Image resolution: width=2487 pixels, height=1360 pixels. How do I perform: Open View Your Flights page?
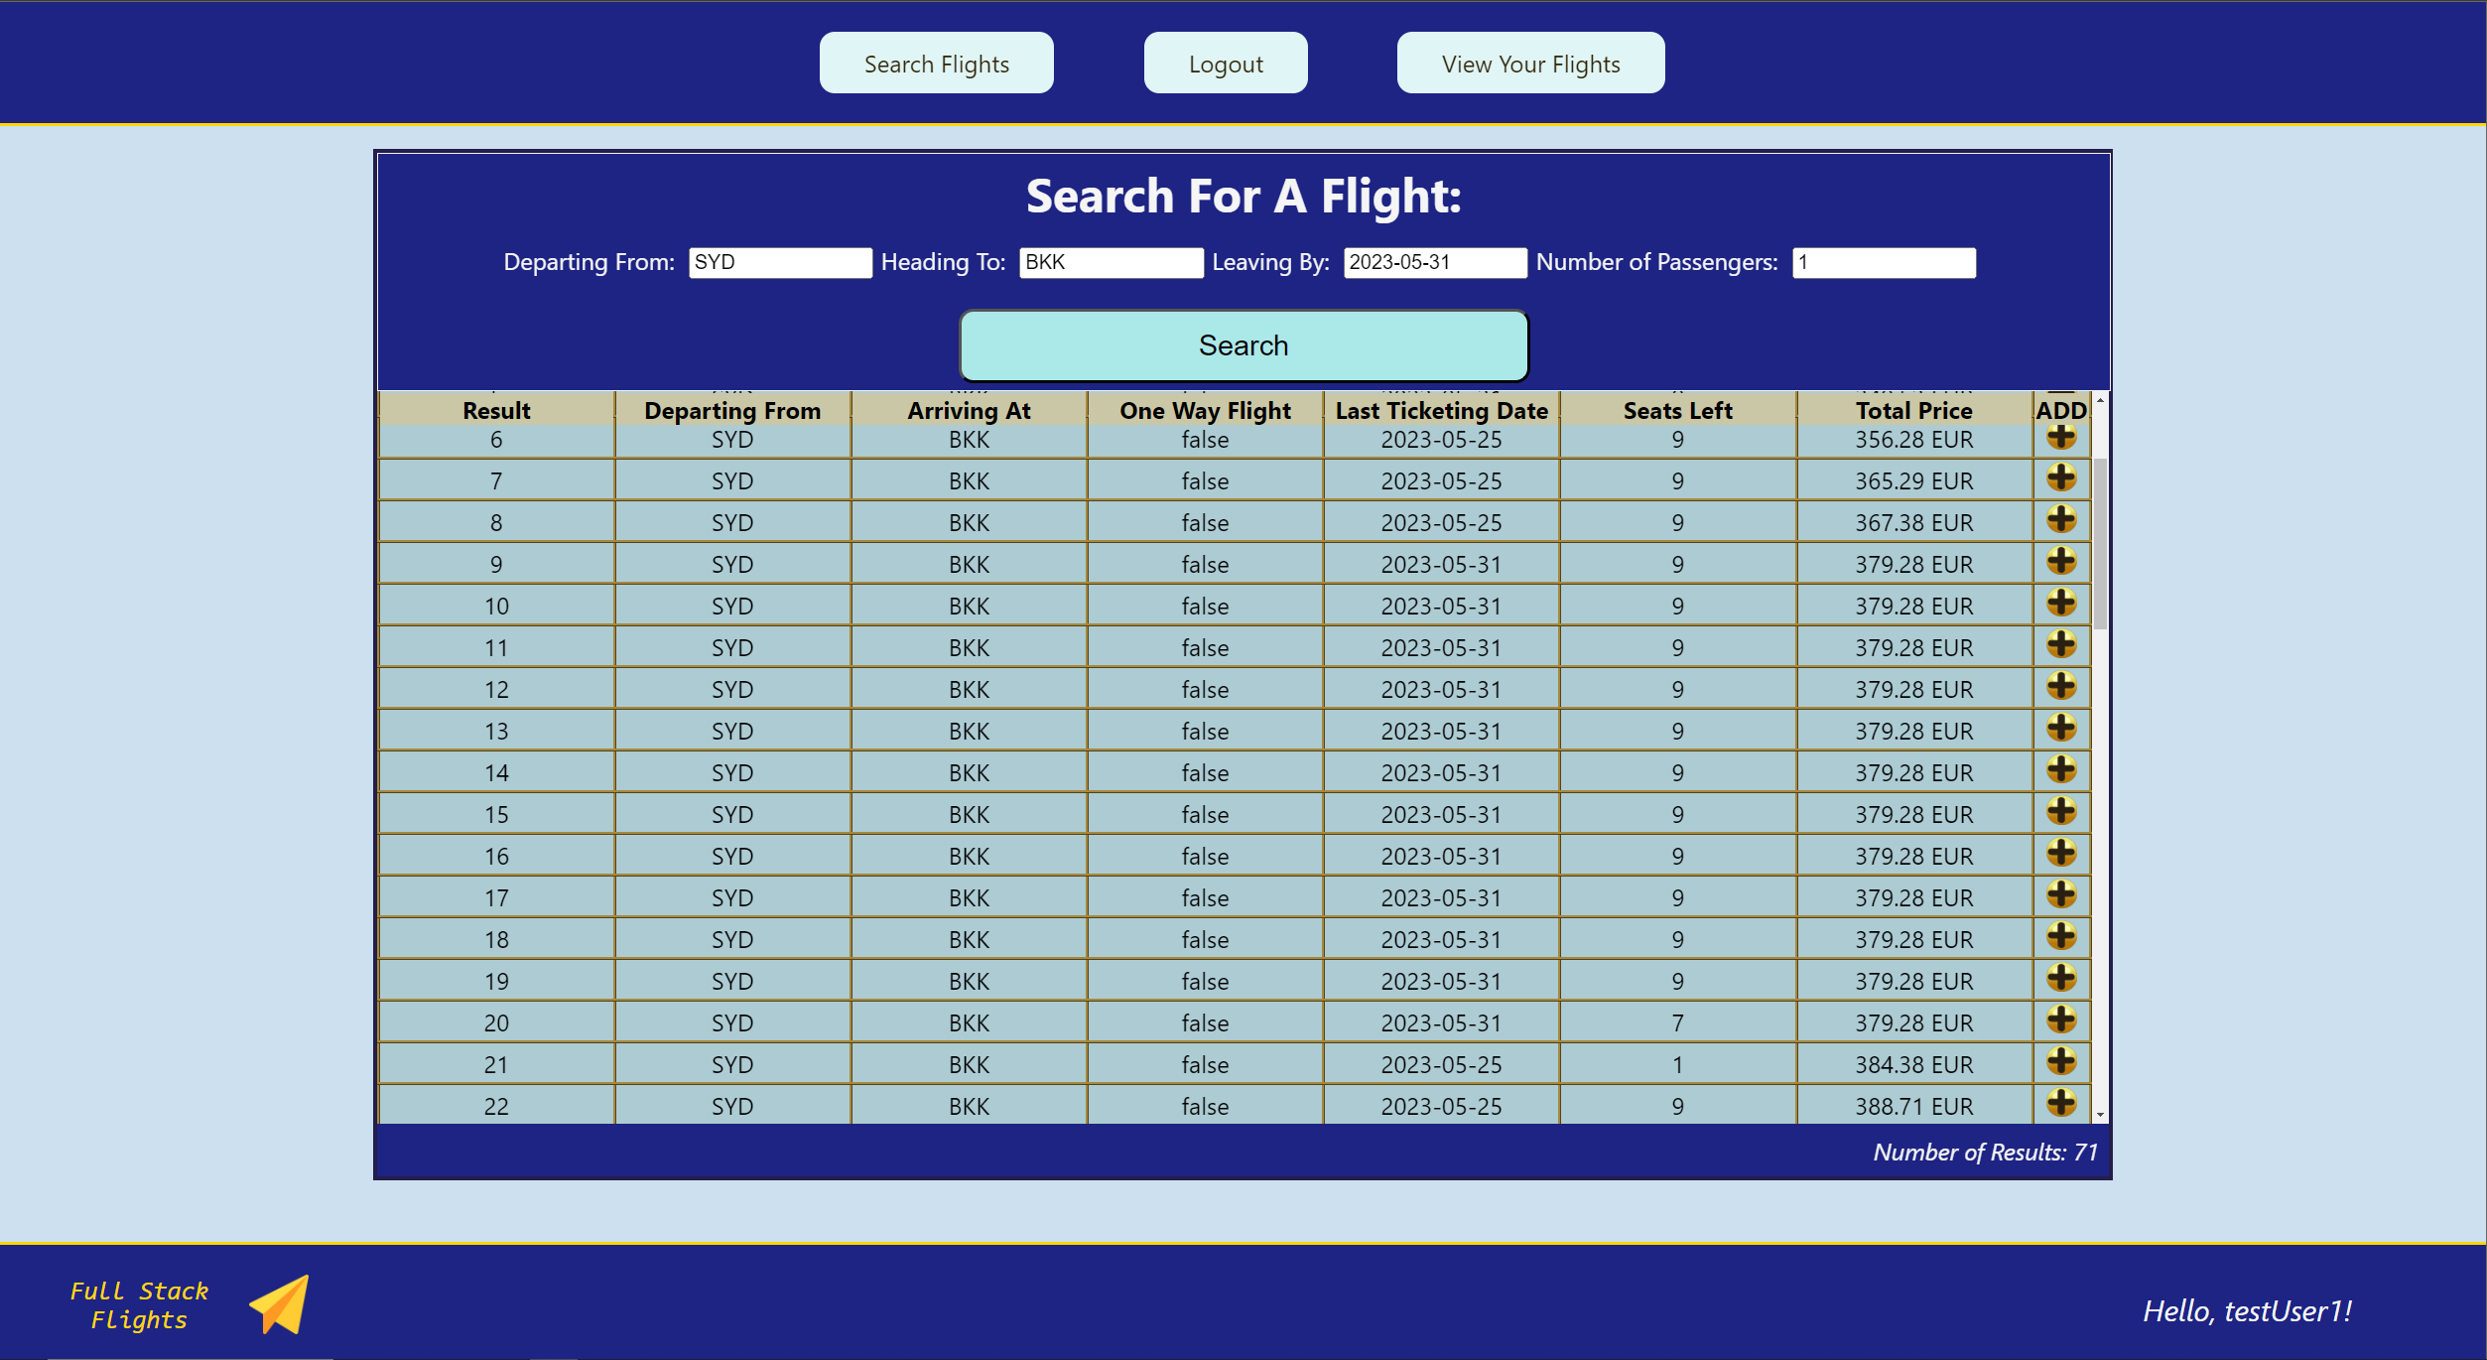tap(1529, 64)
